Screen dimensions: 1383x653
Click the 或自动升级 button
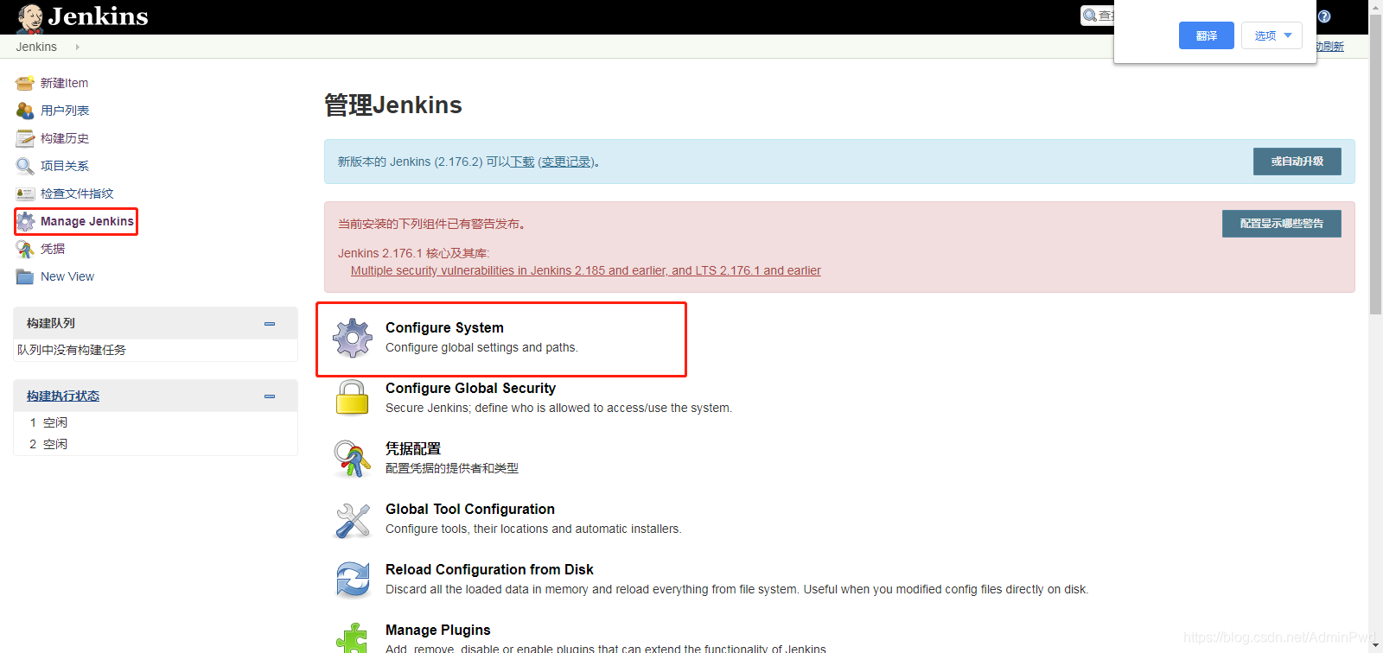click(x=1297, y=162)
